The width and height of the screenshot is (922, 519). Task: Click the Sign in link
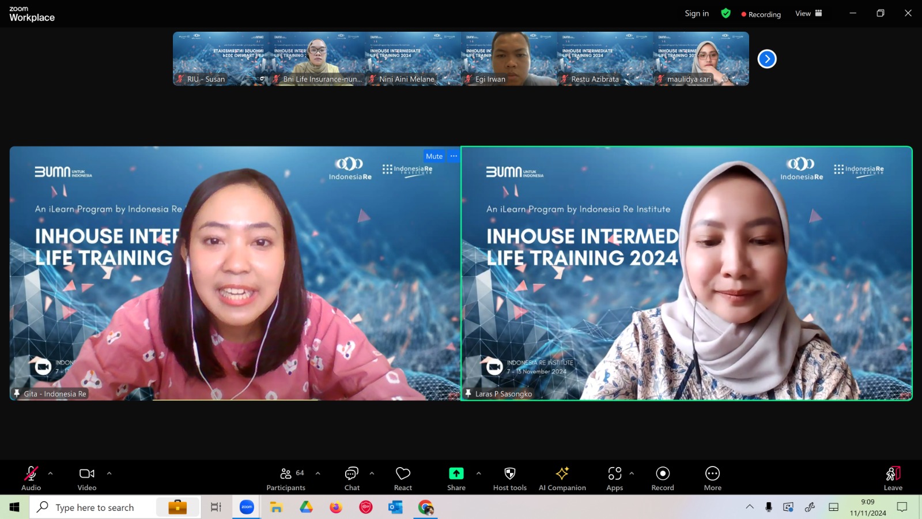(x=697, y=13)
